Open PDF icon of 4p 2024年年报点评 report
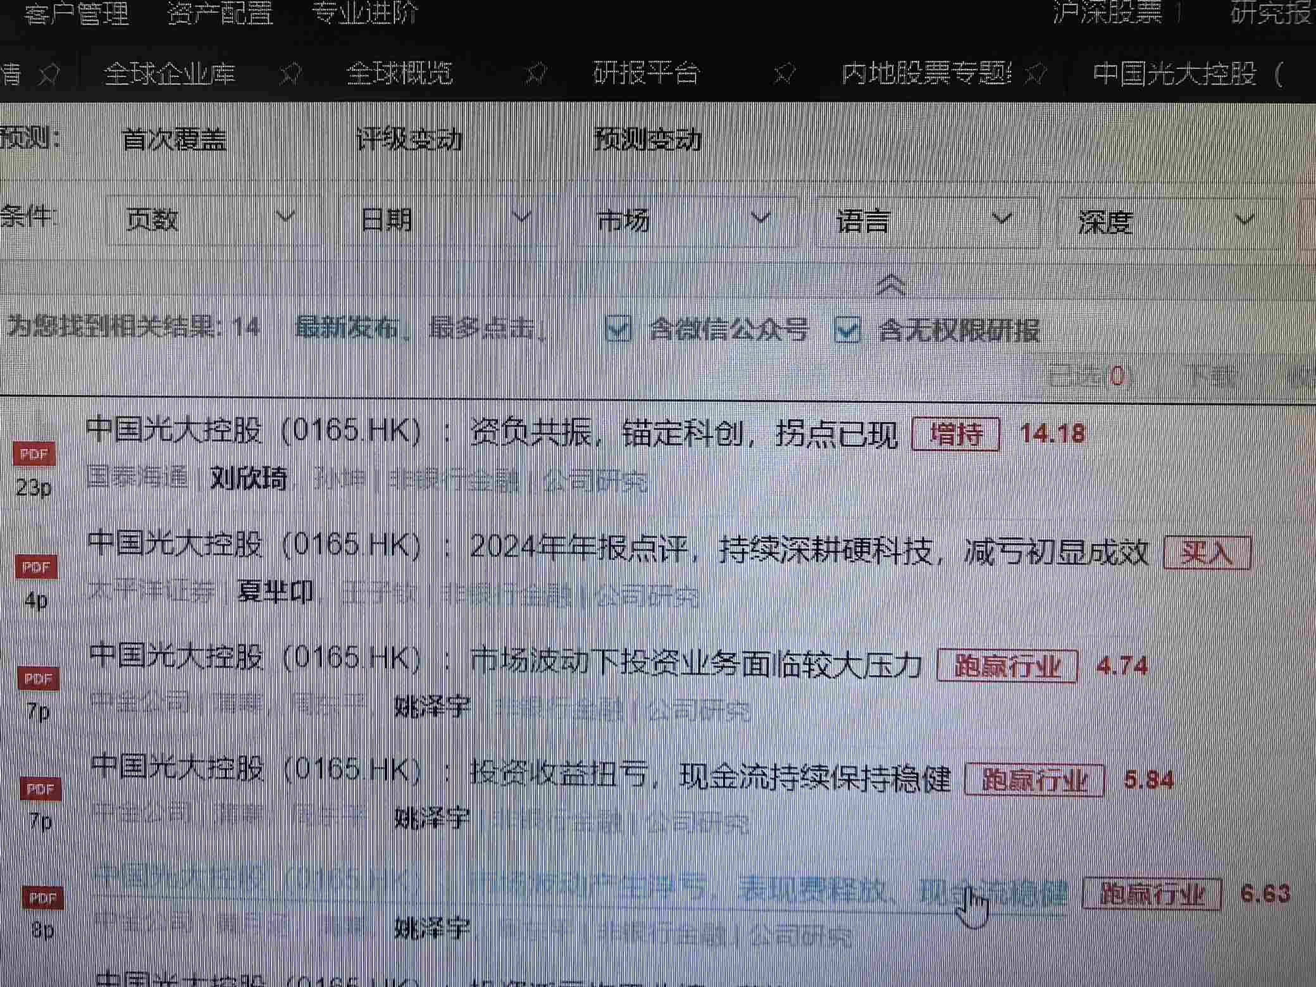Screen dimensions: 1316x987 [36, 567]
